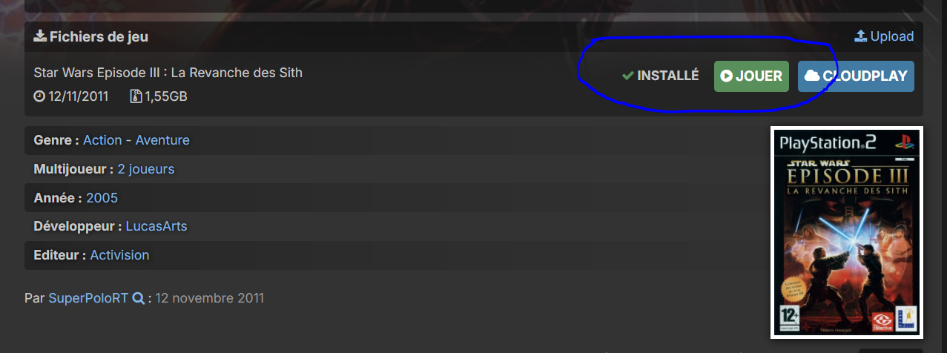Enlarge the PlayStation 2 game cover thumbnail
Viewport: 947px width, 353px height.
(846, 231)
